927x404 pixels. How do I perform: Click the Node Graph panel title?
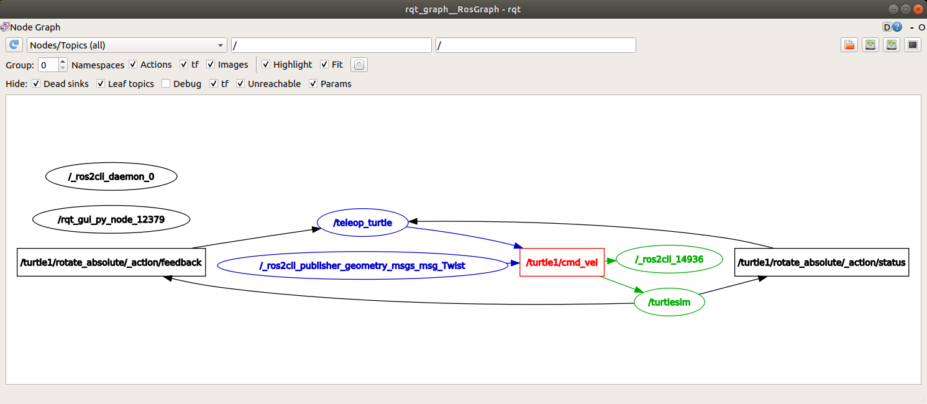click(35, 27)
